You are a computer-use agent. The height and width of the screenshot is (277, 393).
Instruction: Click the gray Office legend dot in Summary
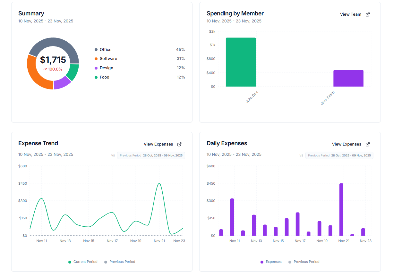point(95,49)
